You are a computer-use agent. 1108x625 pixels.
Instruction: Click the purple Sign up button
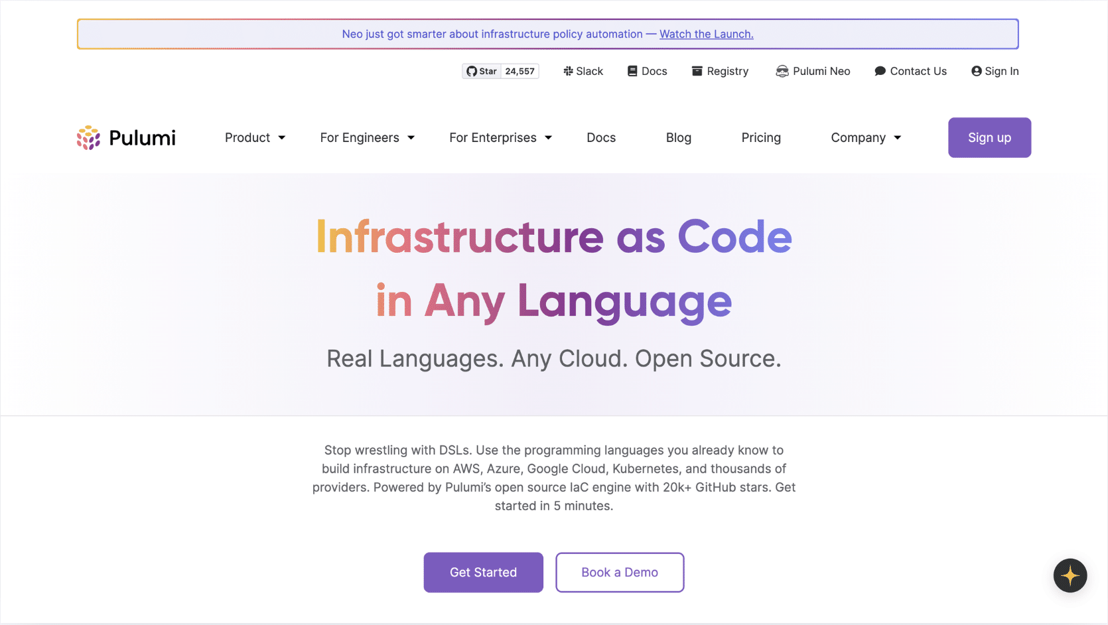pos(989,138)
